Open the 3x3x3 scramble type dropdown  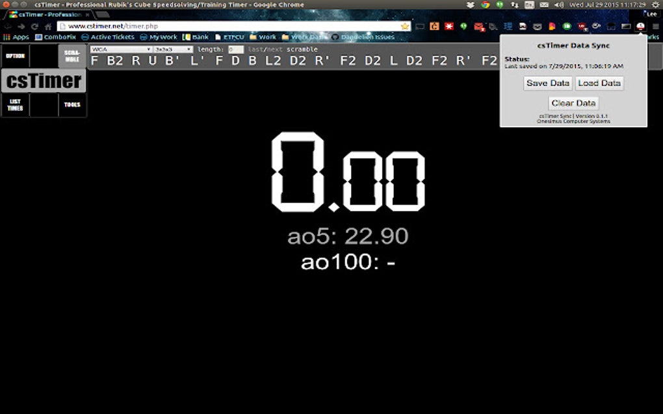coord(174,48)
